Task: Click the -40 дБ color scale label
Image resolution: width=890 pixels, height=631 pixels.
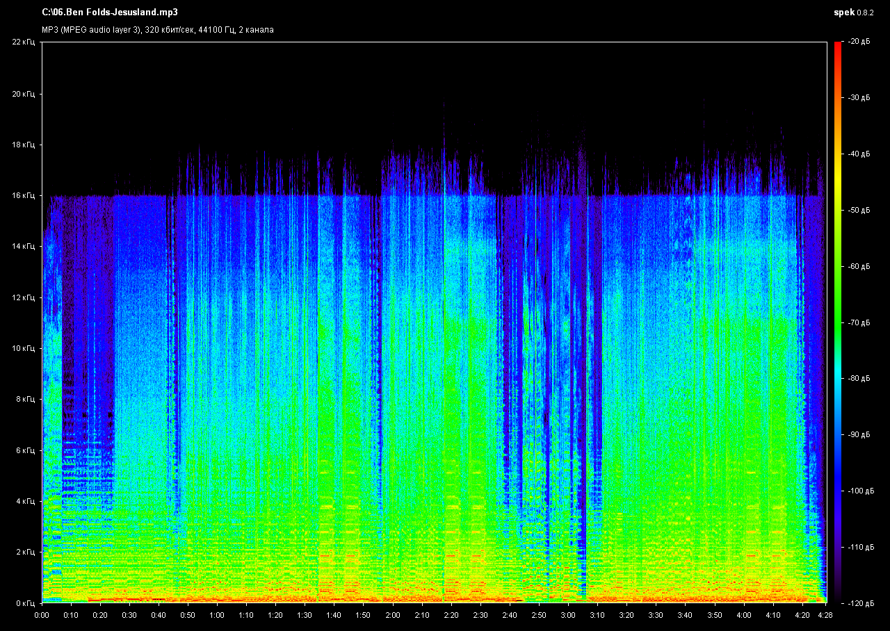Action: (x=859, y=154)
